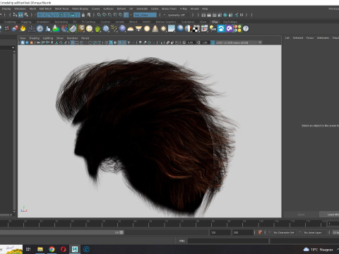Click the teal render view circle icon
Image resolution: width=339 pixels, height=254 pixels.
(225, 15)
